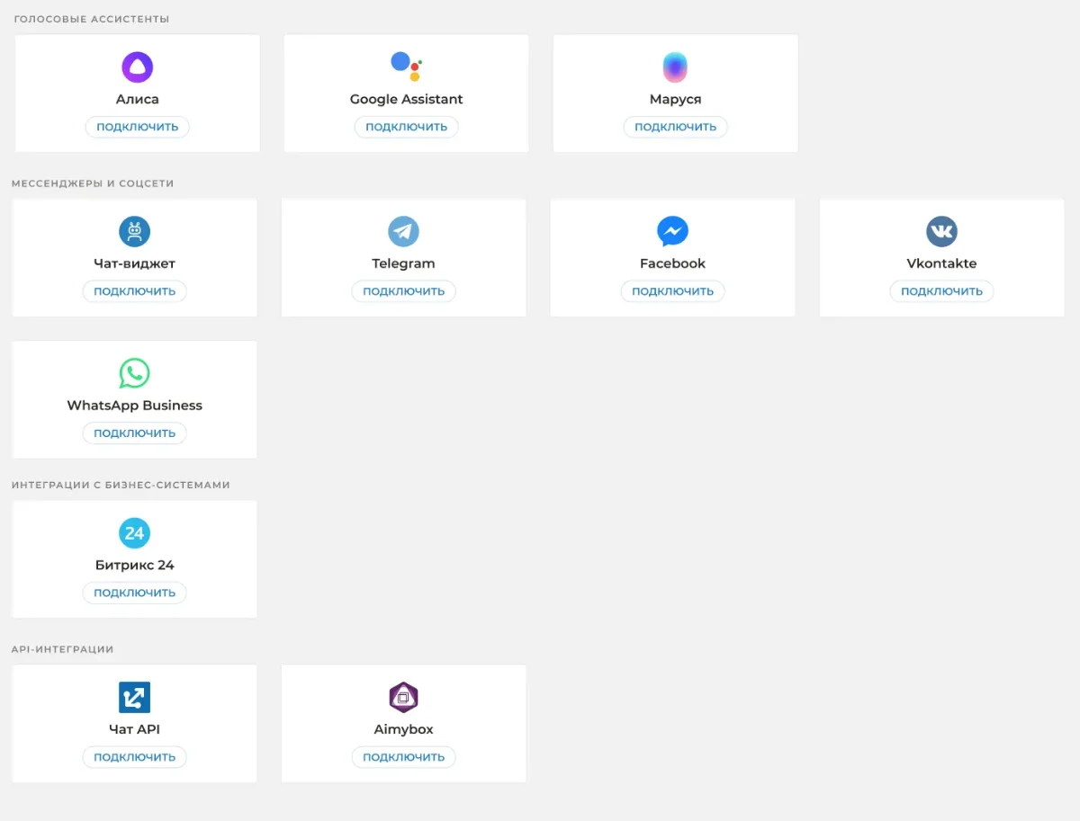Select the Алиса card title
Image resolution: width=1080 pixels, height=821 pixels.
click(138, 99)
